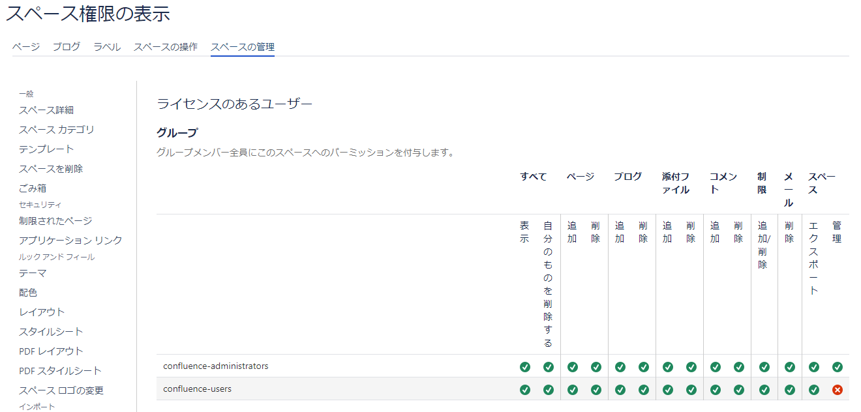Image resolution: width=861 pixels, height=412 pixels.
Task: Open the ラベル tab
Action: [x=107, y=47]
